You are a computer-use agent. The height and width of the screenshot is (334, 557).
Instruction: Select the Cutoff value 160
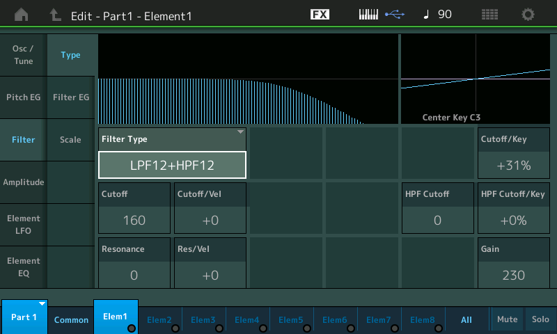(134, 220)
